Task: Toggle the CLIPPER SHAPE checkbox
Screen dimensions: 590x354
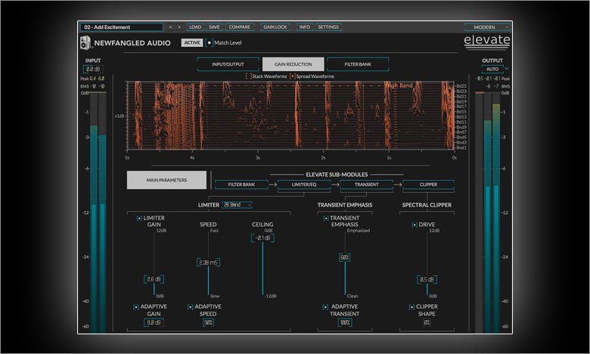Action: [x=411, y=307]
